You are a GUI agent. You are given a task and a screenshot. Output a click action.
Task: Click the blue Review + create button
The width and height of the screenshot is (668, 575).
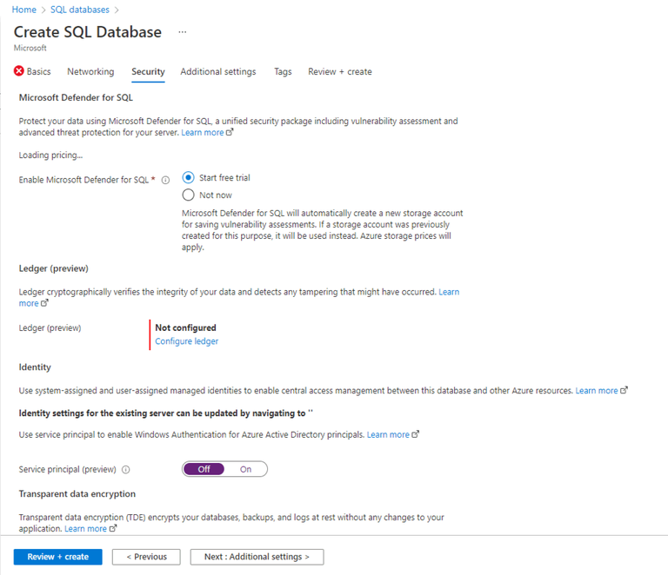58,557
